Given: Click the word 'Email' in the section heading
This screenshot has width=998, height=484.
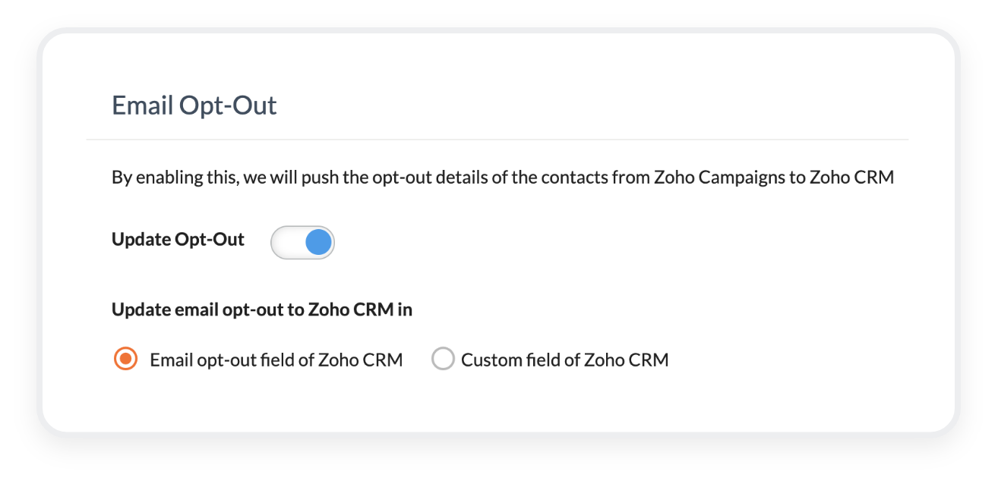Looking at the screenshot, I should click(142, 105).
